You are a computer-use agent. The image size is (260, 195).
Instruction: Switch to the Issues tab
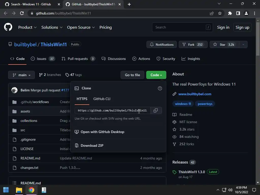(43, 59)
